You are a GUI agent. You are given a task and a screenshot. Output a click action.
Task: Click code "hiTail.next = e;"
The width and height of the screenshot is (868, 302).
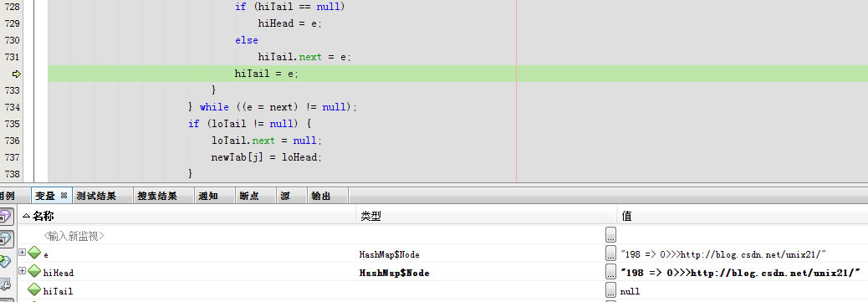point(304,57)
